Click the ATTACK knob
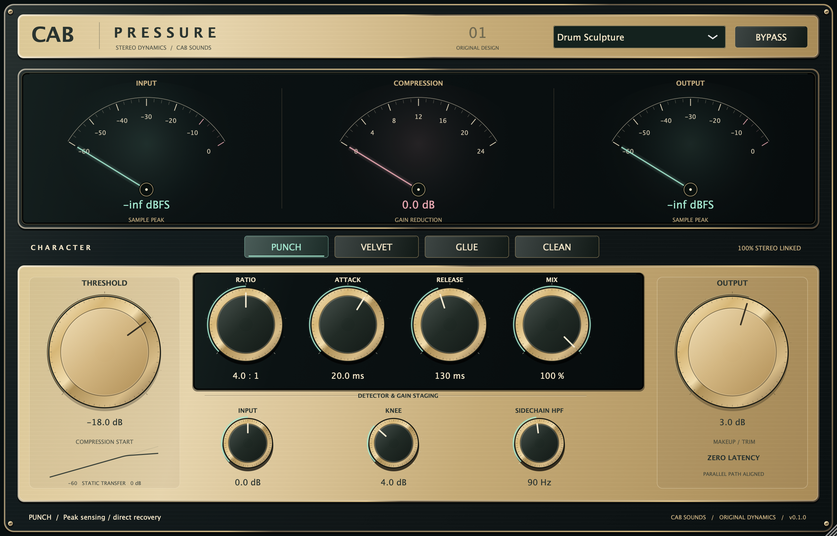 [x=348, y=325]
